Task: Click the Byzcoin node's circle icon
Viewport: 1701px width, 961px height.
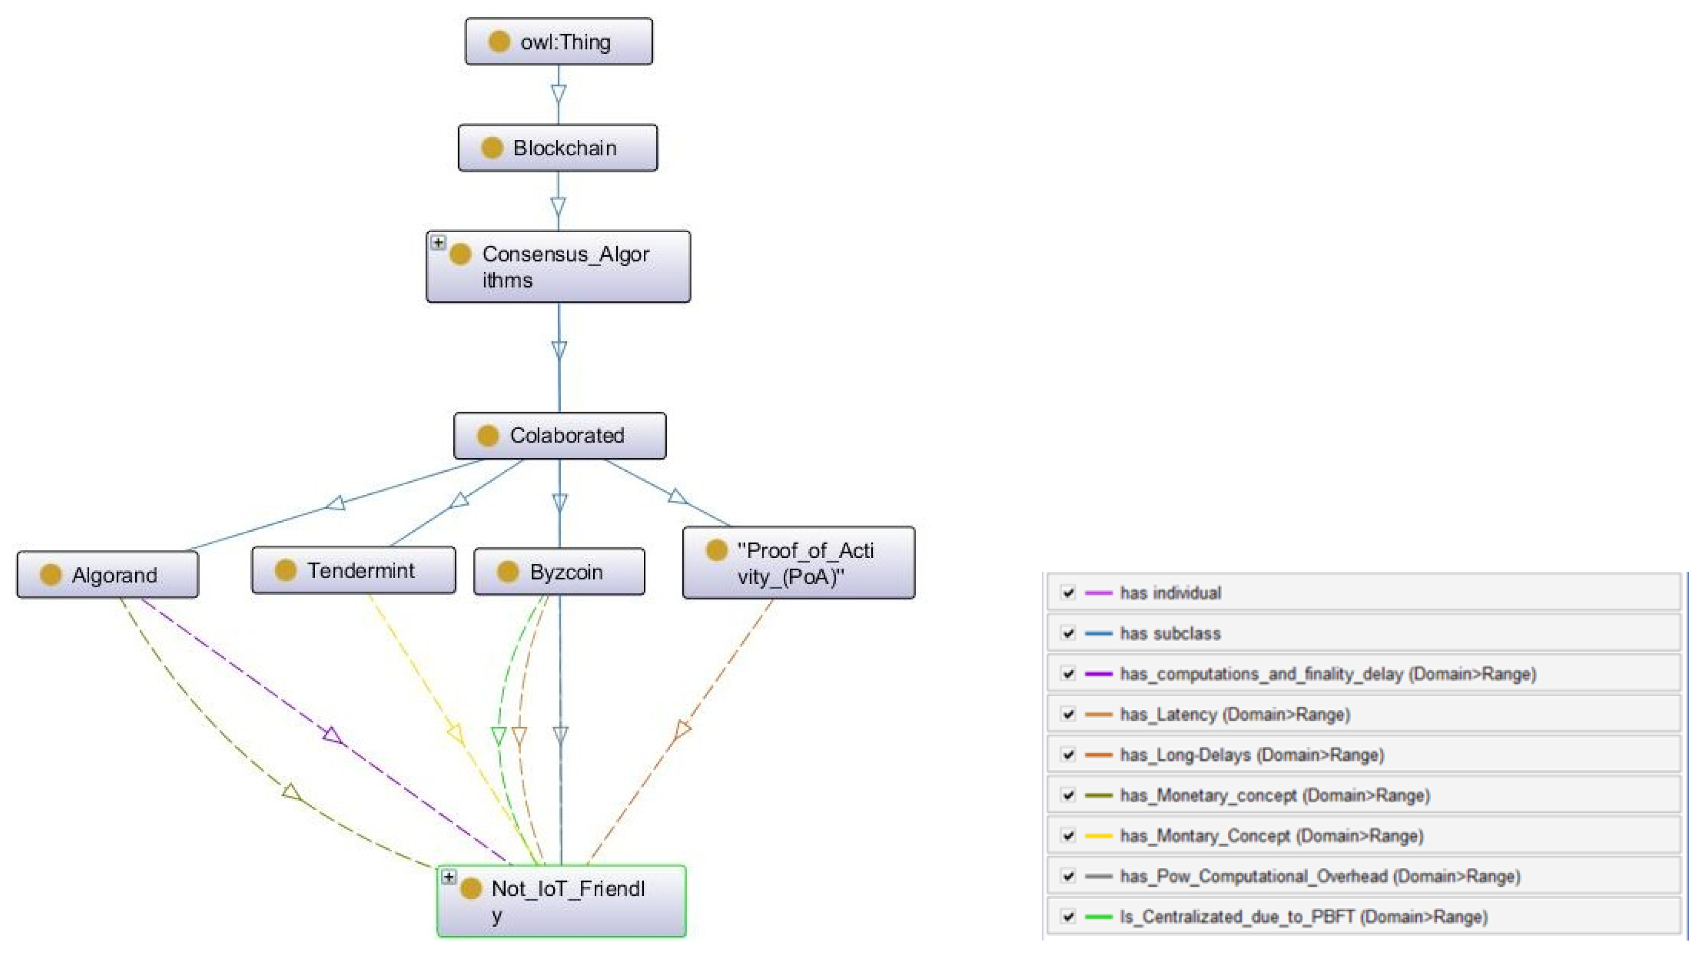Action: point(507,572)
